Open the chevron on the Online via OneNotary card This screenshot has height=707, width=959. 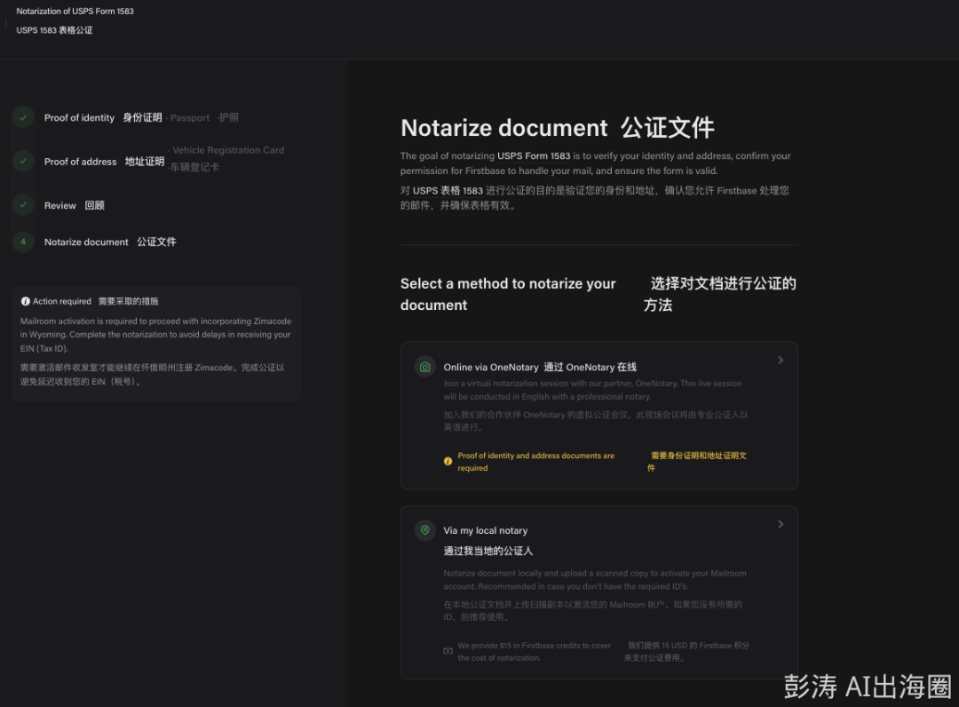point(781,360)
